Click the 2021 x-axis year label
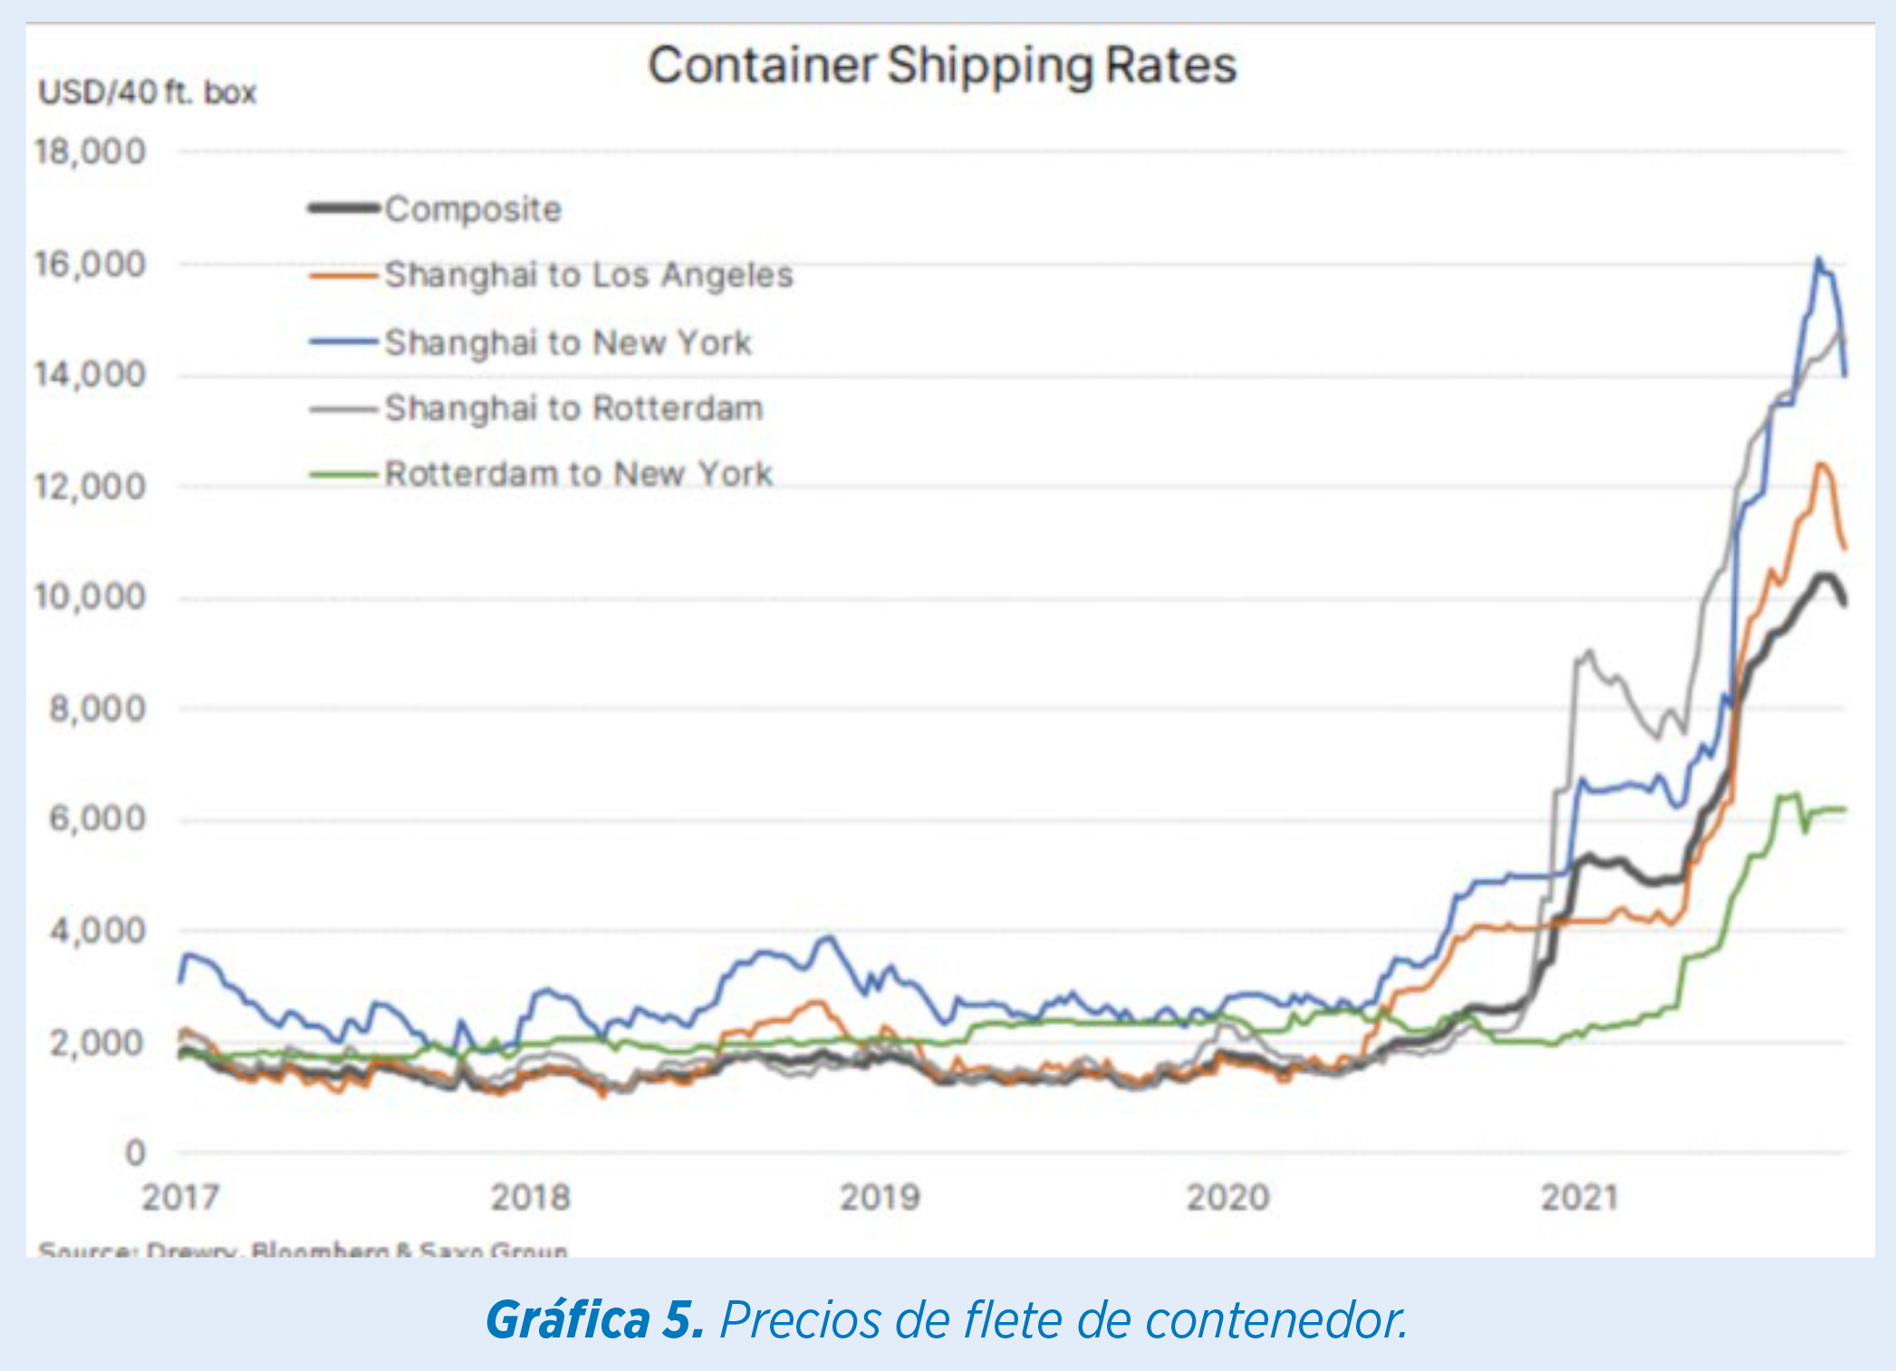1896x1371 pixels. (x=1579, y=1197)
